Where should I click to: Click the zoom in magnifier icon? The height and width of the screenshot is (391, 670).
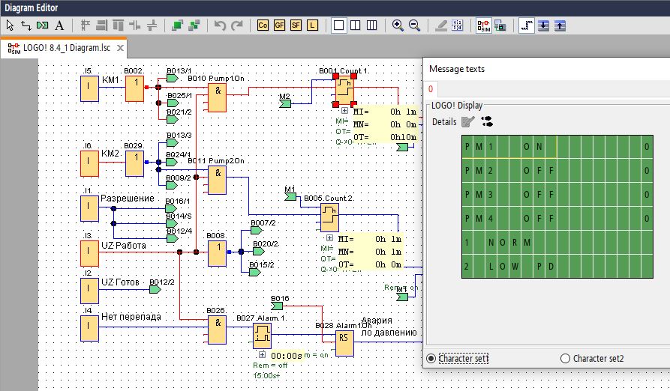coord(398,25)
